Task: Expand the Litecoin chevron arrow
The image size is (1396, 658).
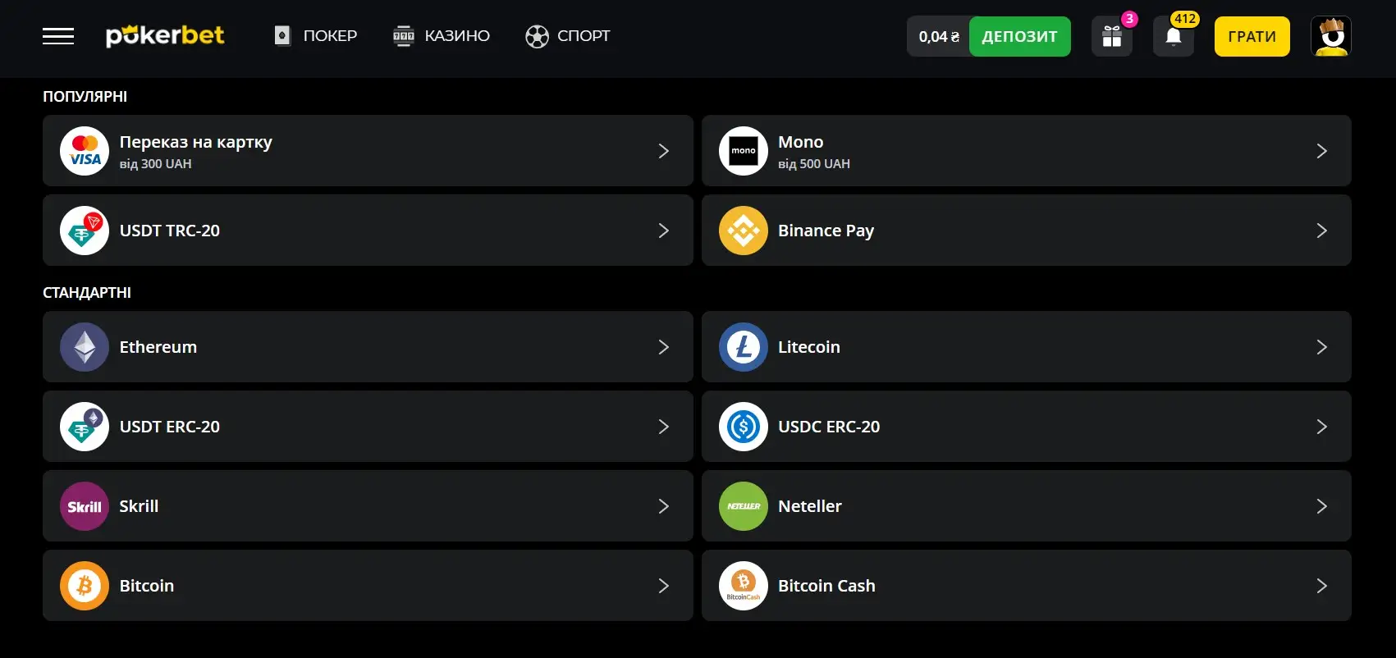Action: pyautogui.click(x=1322, y=347)
